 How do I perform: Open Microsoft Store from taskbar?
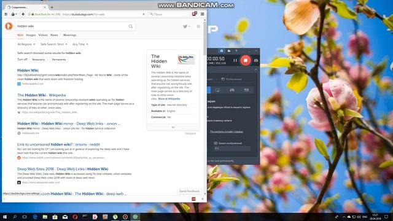tap(55, 217)
